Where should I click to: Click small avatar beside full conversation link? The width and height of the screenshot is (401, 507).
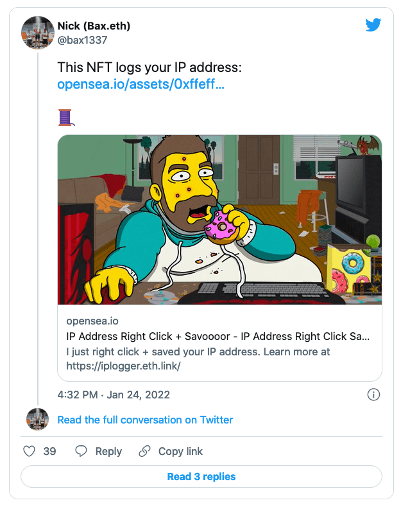tap(37, 420)
